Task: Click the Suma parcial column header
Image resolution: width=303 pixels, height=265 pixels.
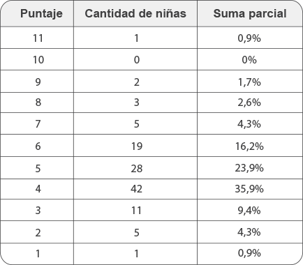Action: click(x=250, y=13)
